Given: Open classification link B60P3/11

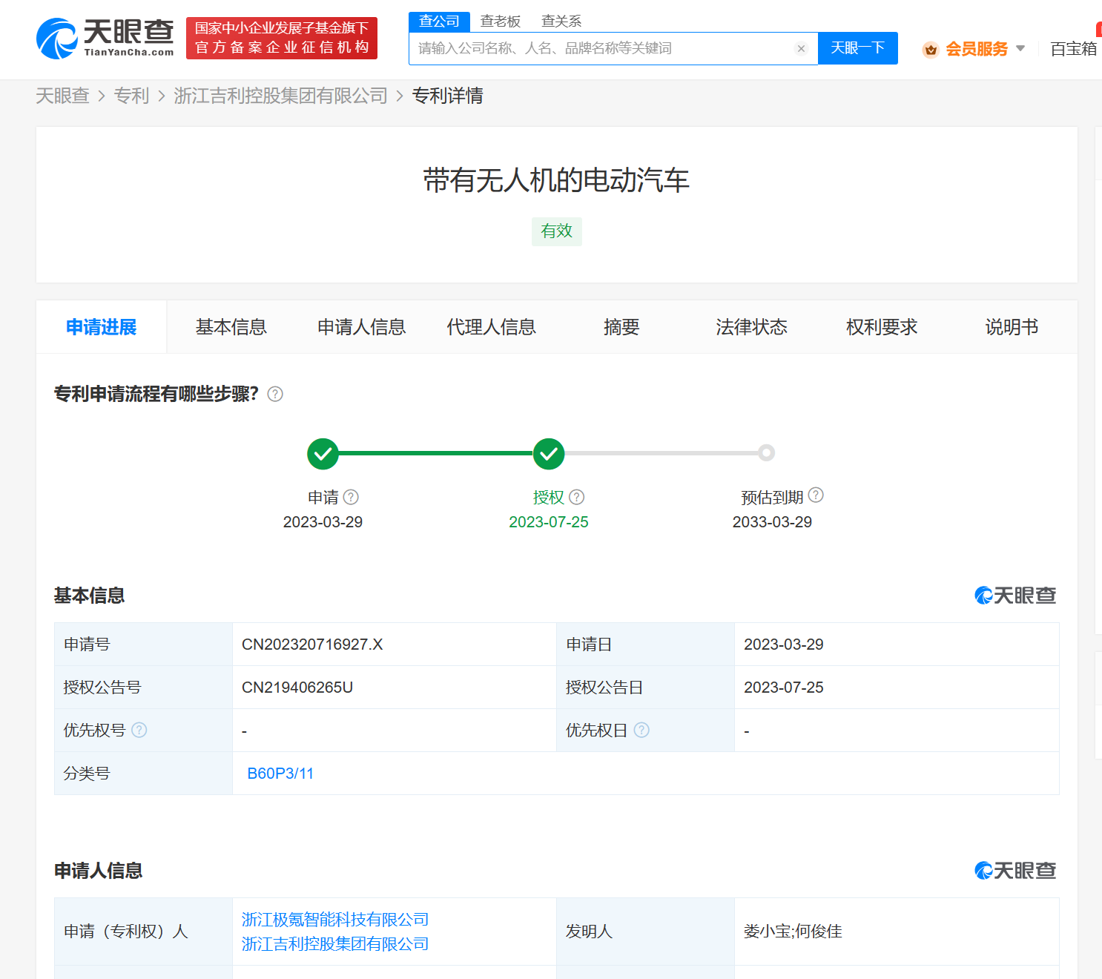Looking at the screenshot, I should coord(280,774).
